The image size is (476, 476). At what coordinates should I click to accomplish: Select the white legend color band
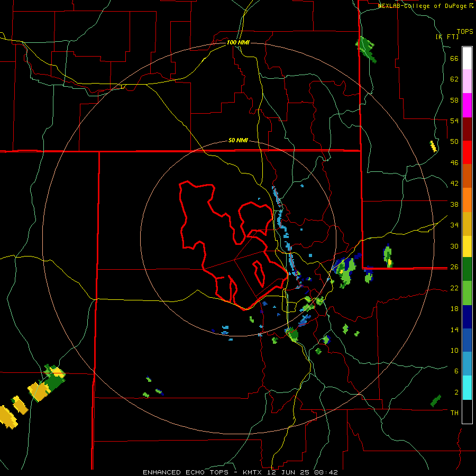click(x=467, y=58)
